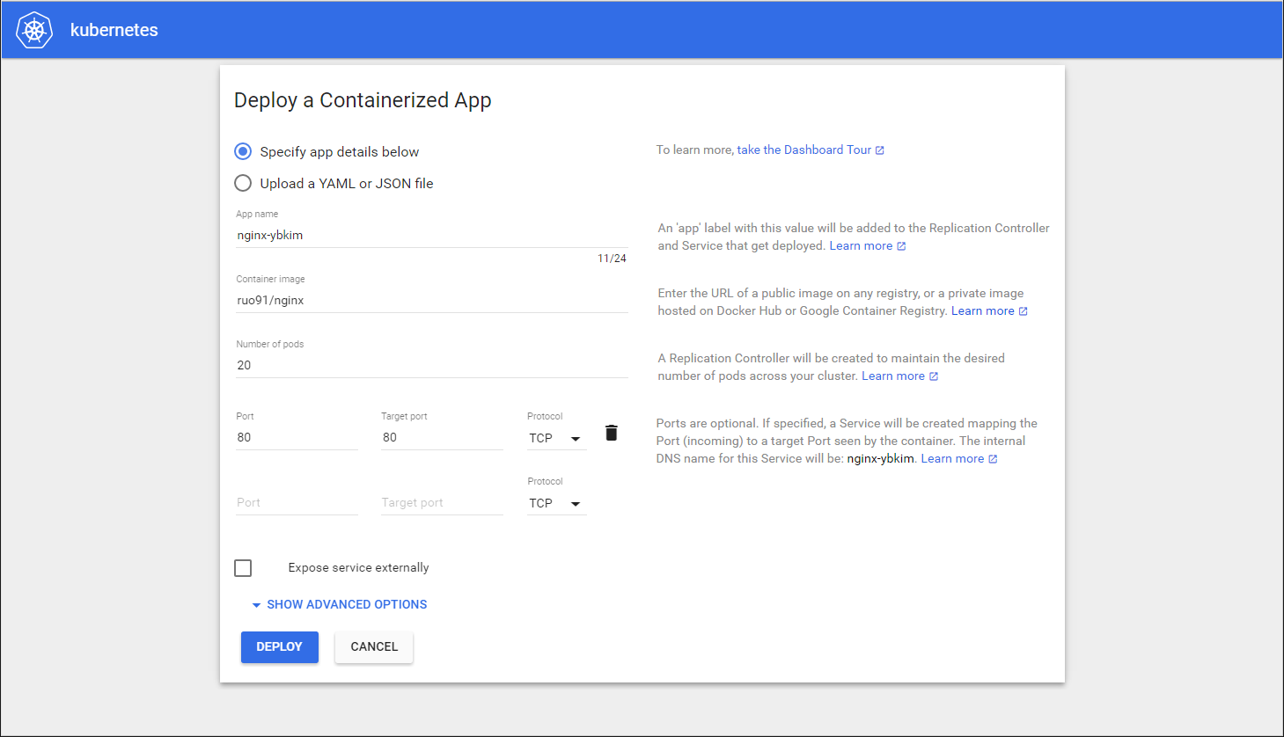
Task: Focus the App name text field
Action: [x=431, y=236]
